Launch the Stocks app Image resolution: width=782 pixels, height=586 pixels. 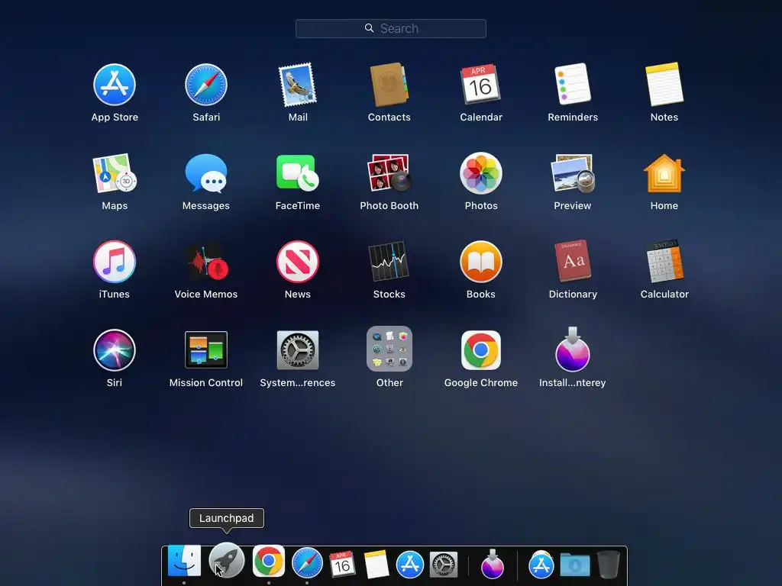pos(389,262)
